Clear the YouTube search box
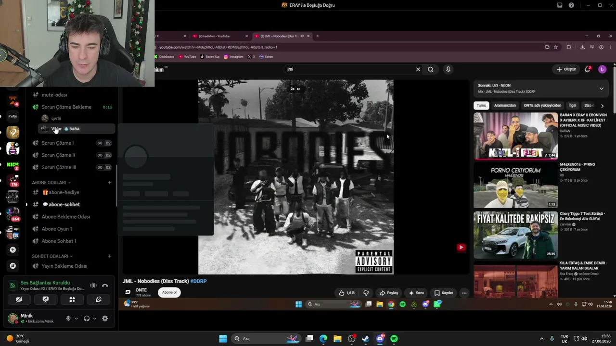This screenshot has width=616, height=346. coord(418,69)
